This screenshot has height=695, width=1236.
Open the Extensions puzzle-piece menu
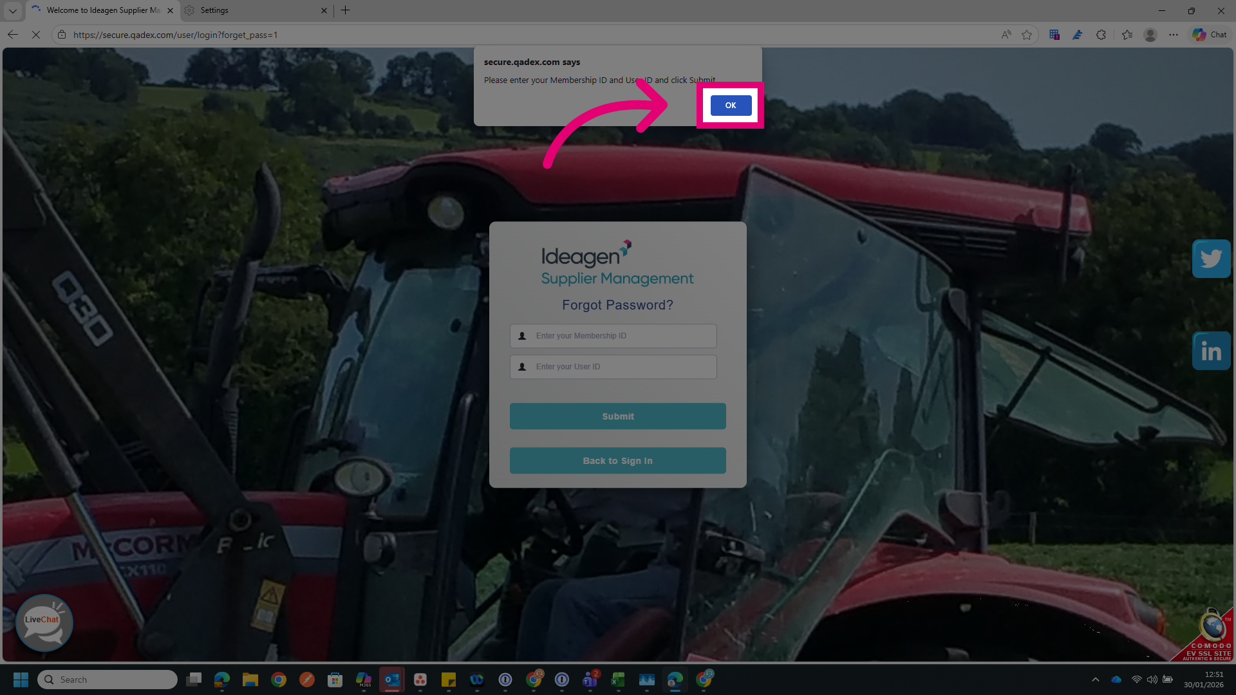(1101, 35)
